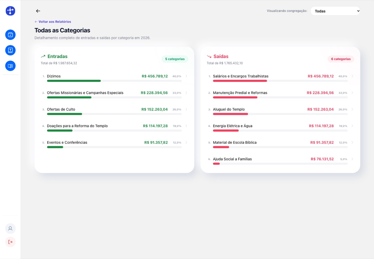Open the open-book sidebar icon

pos(10,66)
